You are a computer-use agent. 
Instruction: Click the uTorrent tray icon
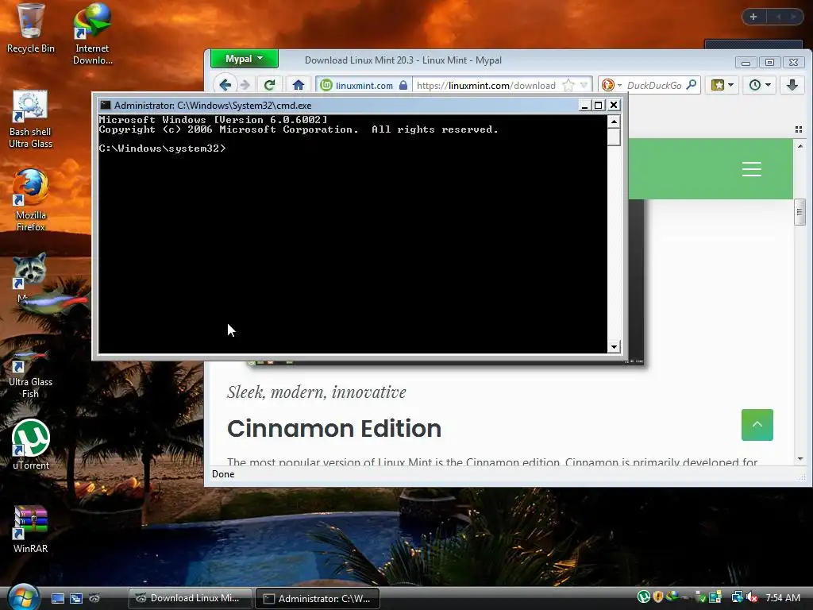643,597
